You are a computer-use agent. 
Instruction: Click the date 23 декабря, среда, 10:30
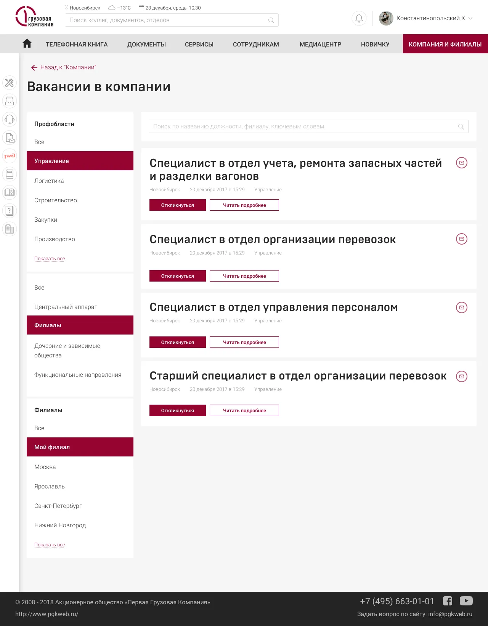point(170,8)
